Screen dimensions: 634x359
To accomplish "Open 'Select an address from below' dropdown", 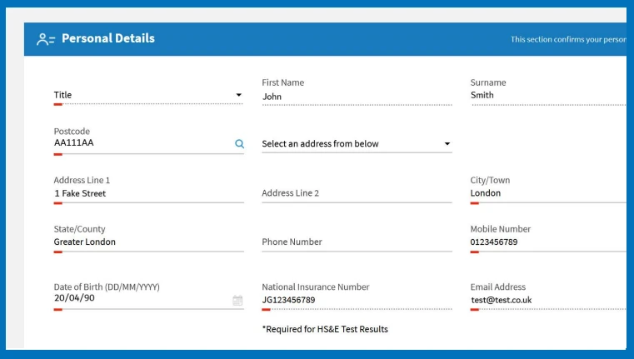I will click(357, 143).
